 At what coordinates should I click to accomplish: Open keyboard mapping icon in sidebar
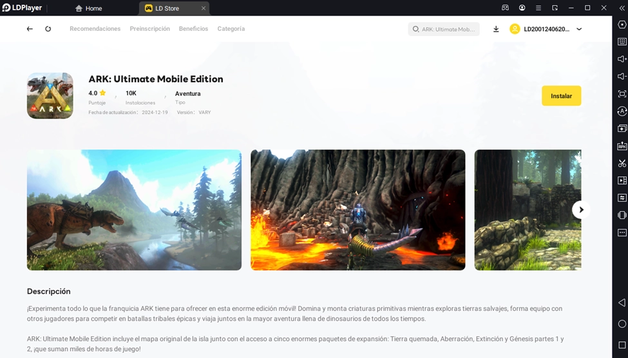click(x=622, y=42)
